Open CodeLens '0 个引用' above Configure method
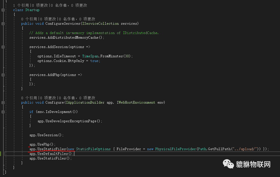Image resolution: width=280 pixels, height=177 pixels. coord(29,98)
